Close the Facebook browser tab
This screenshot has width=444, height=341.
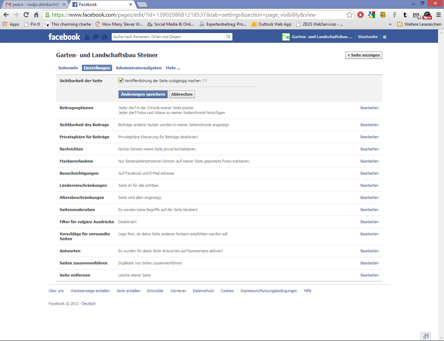[x=131, y=4]
